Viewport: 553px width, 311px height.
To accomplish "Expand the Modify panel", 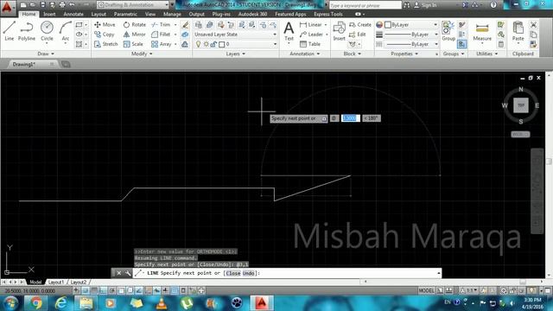I will [142, 54].
